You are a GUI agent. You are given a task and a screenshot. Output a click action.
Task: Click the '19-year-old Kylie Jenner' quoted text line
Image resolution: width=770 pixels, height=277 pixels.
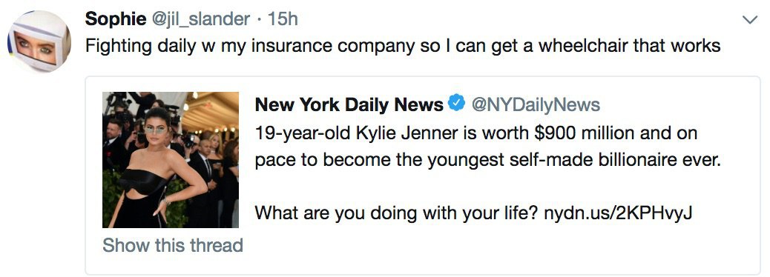pyautogui.click(x=476, y=133)
